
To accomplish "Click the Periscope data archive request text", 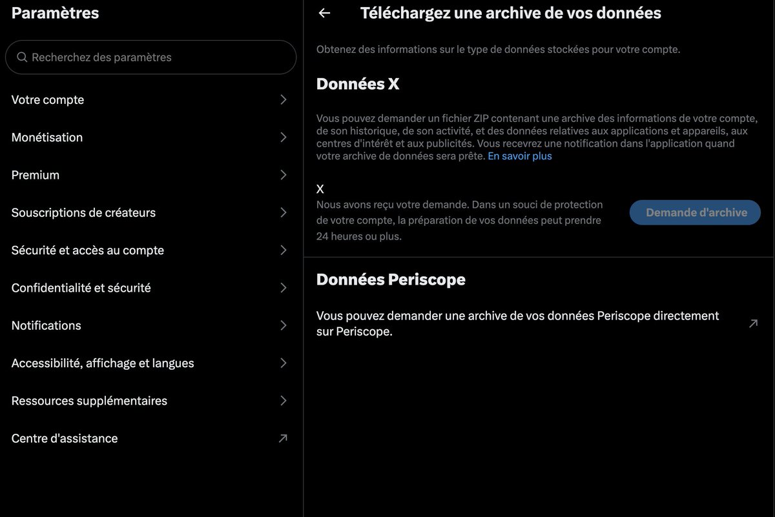I will (x=517, y=324).
